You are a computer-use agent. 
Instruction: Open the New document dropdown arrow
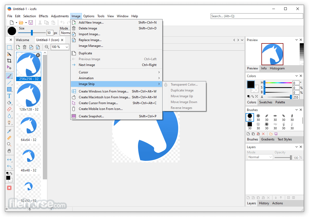click(16, 23)
